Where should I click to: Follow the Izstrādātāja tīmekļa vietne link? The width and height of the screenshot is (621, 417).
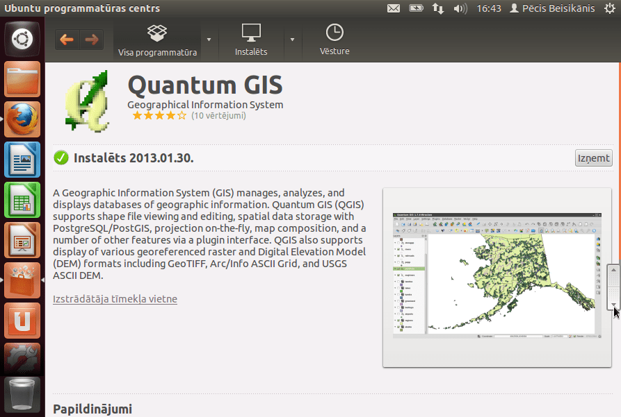pyautogui.click(x=115, y=299)
